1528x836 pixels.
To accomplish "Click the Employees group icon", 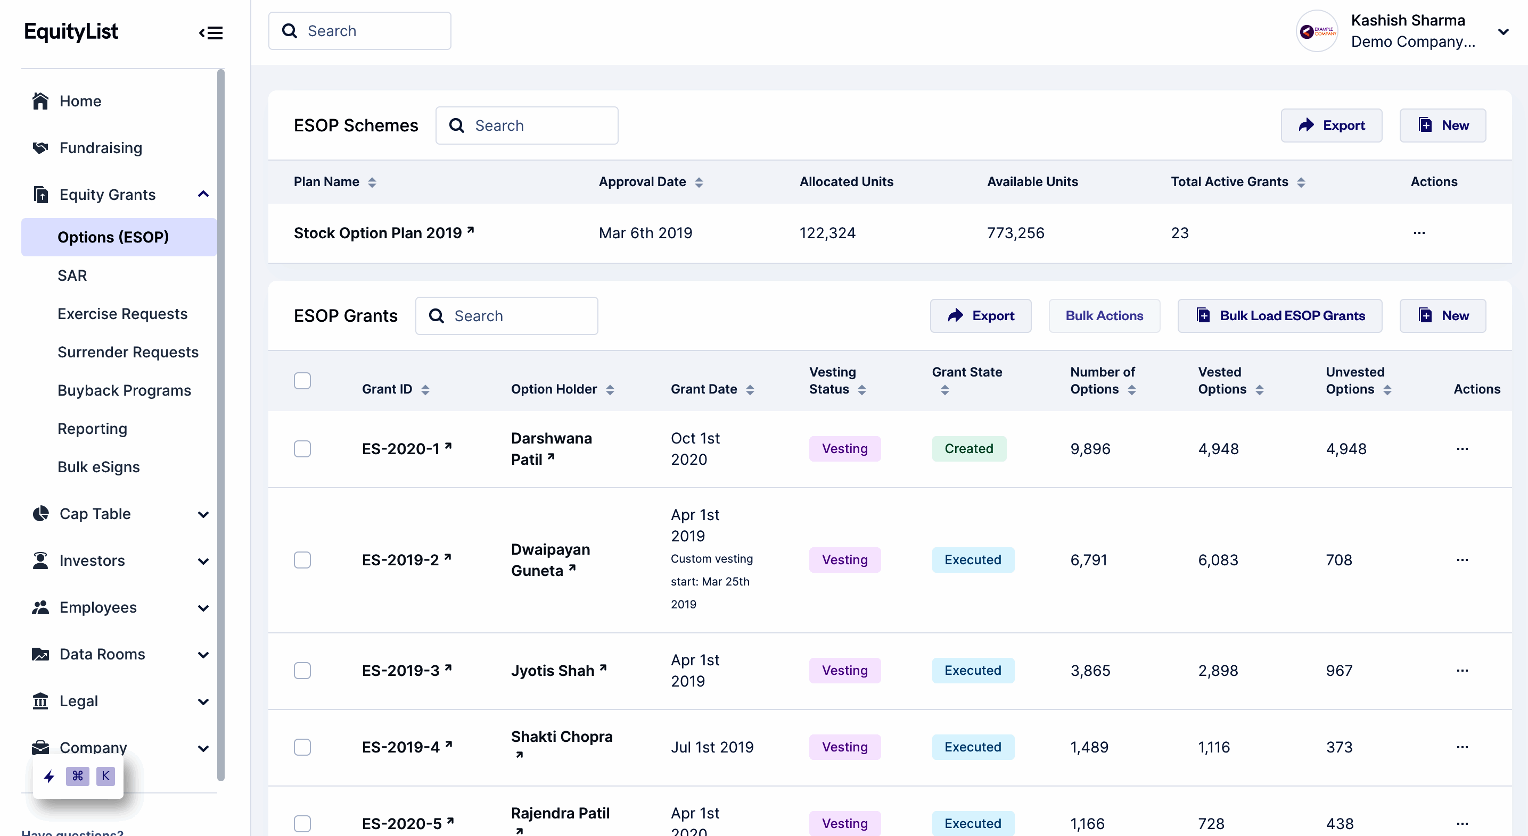I will click(x=40, y=607).
